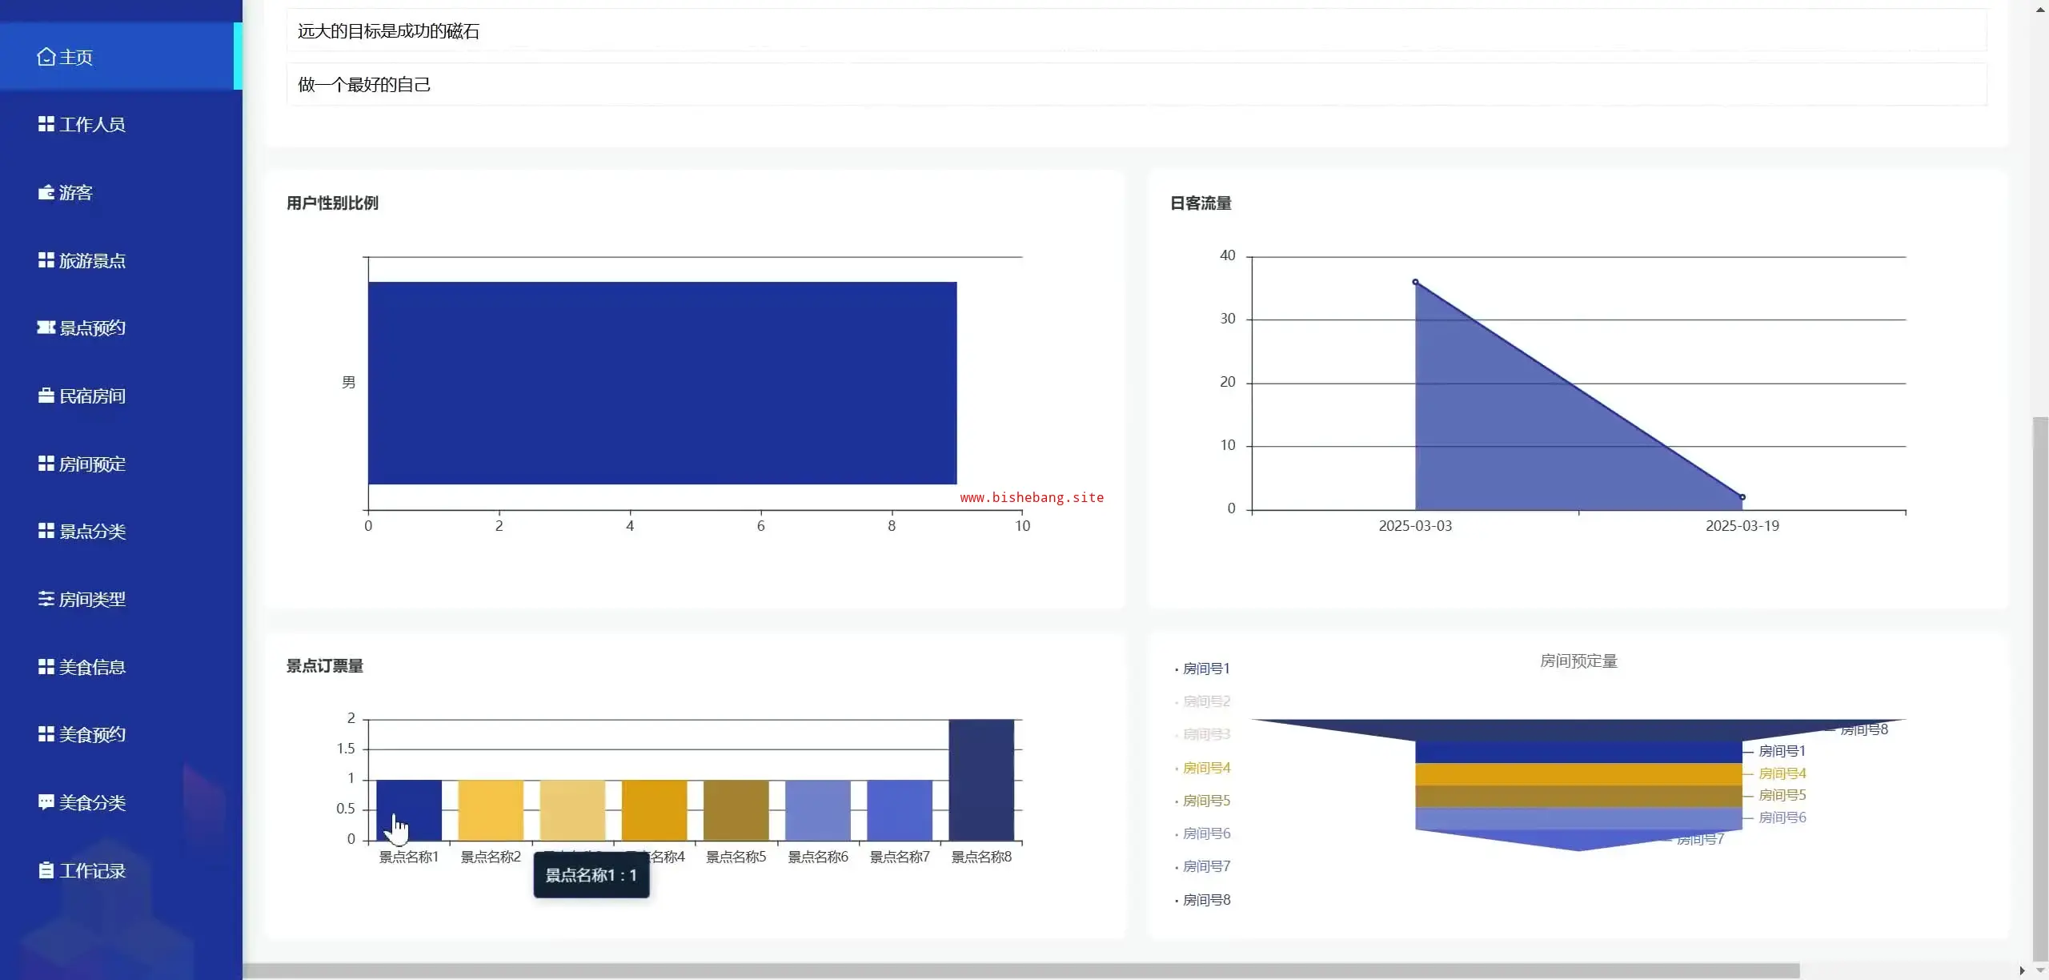Enable the disabled 房间号3 legend entry
2049x980 pixels.
[1205, 734]
